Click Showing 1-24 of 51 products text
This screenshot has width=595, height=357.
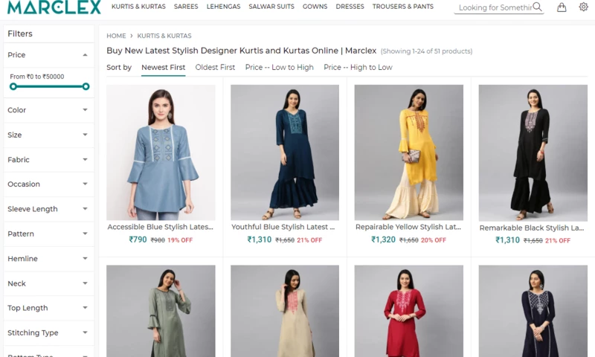(x=426, y=51)
